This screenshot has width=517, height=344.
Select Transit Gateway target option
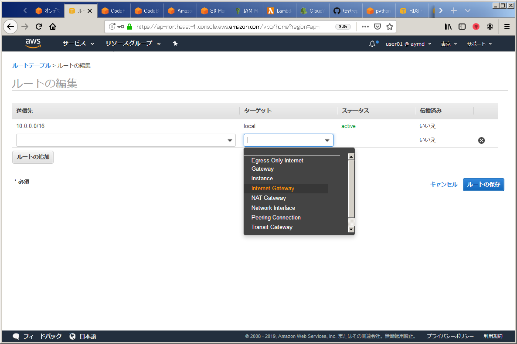point(272,227)
